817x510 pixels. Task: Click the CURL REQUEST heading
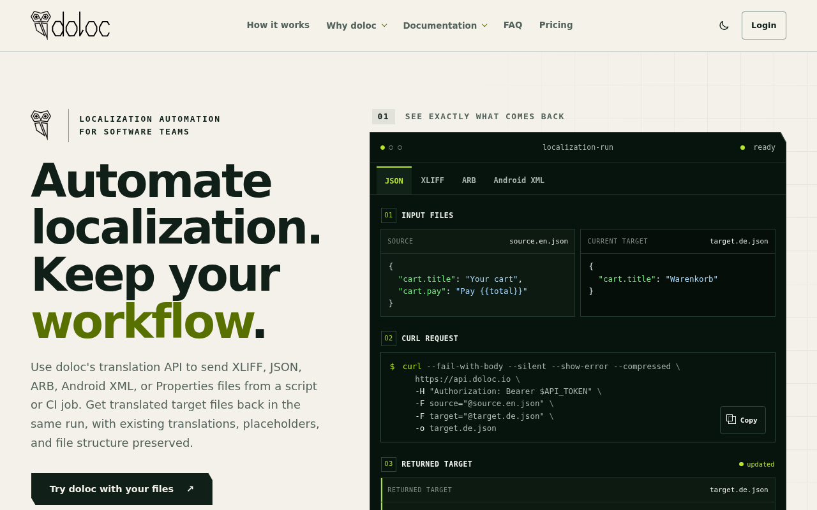[430, 339]
